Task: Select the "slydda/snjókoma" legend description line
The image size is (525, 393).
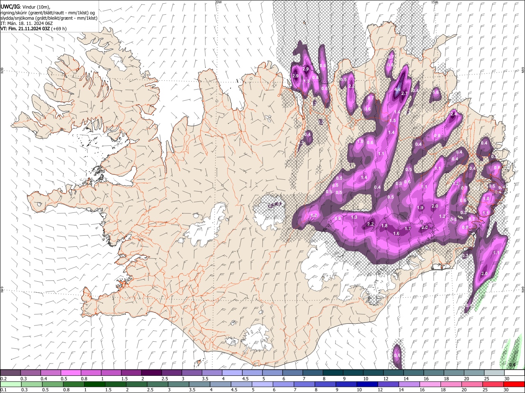Action: pyautogui.click(x=49, y=18)
